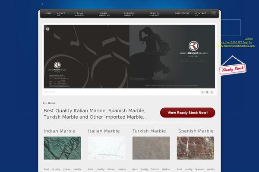The image size is (259, 172).
Task: Open the grey Turkish Marble thumbnail
Action: point(151,148)
